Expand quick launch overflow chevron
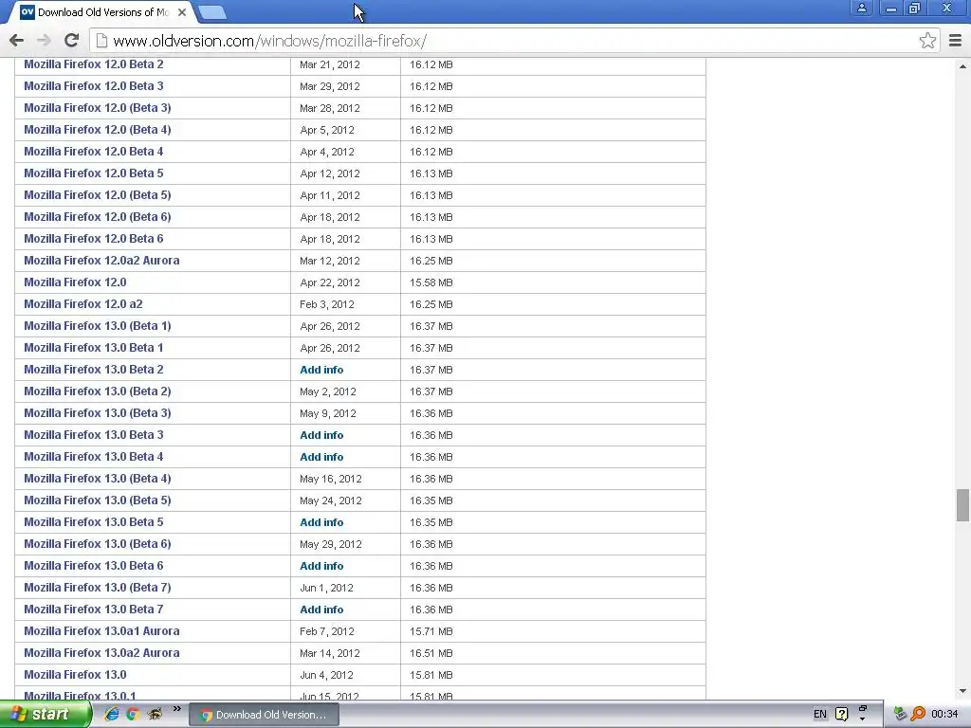This screenshot has height=728, width=971. pos(177,709)
